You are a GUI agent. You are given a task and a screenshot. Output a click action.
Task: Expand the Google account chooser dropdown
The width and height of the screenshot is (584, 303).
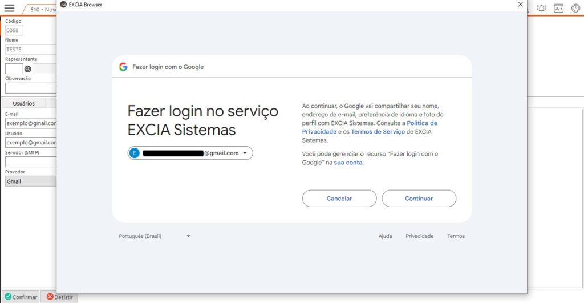coord(245,153)
